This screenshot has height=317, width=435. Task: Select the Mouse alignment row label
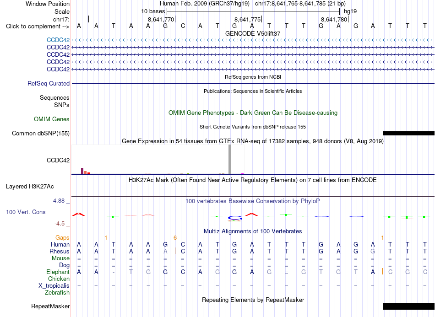(x=60, y=258)
